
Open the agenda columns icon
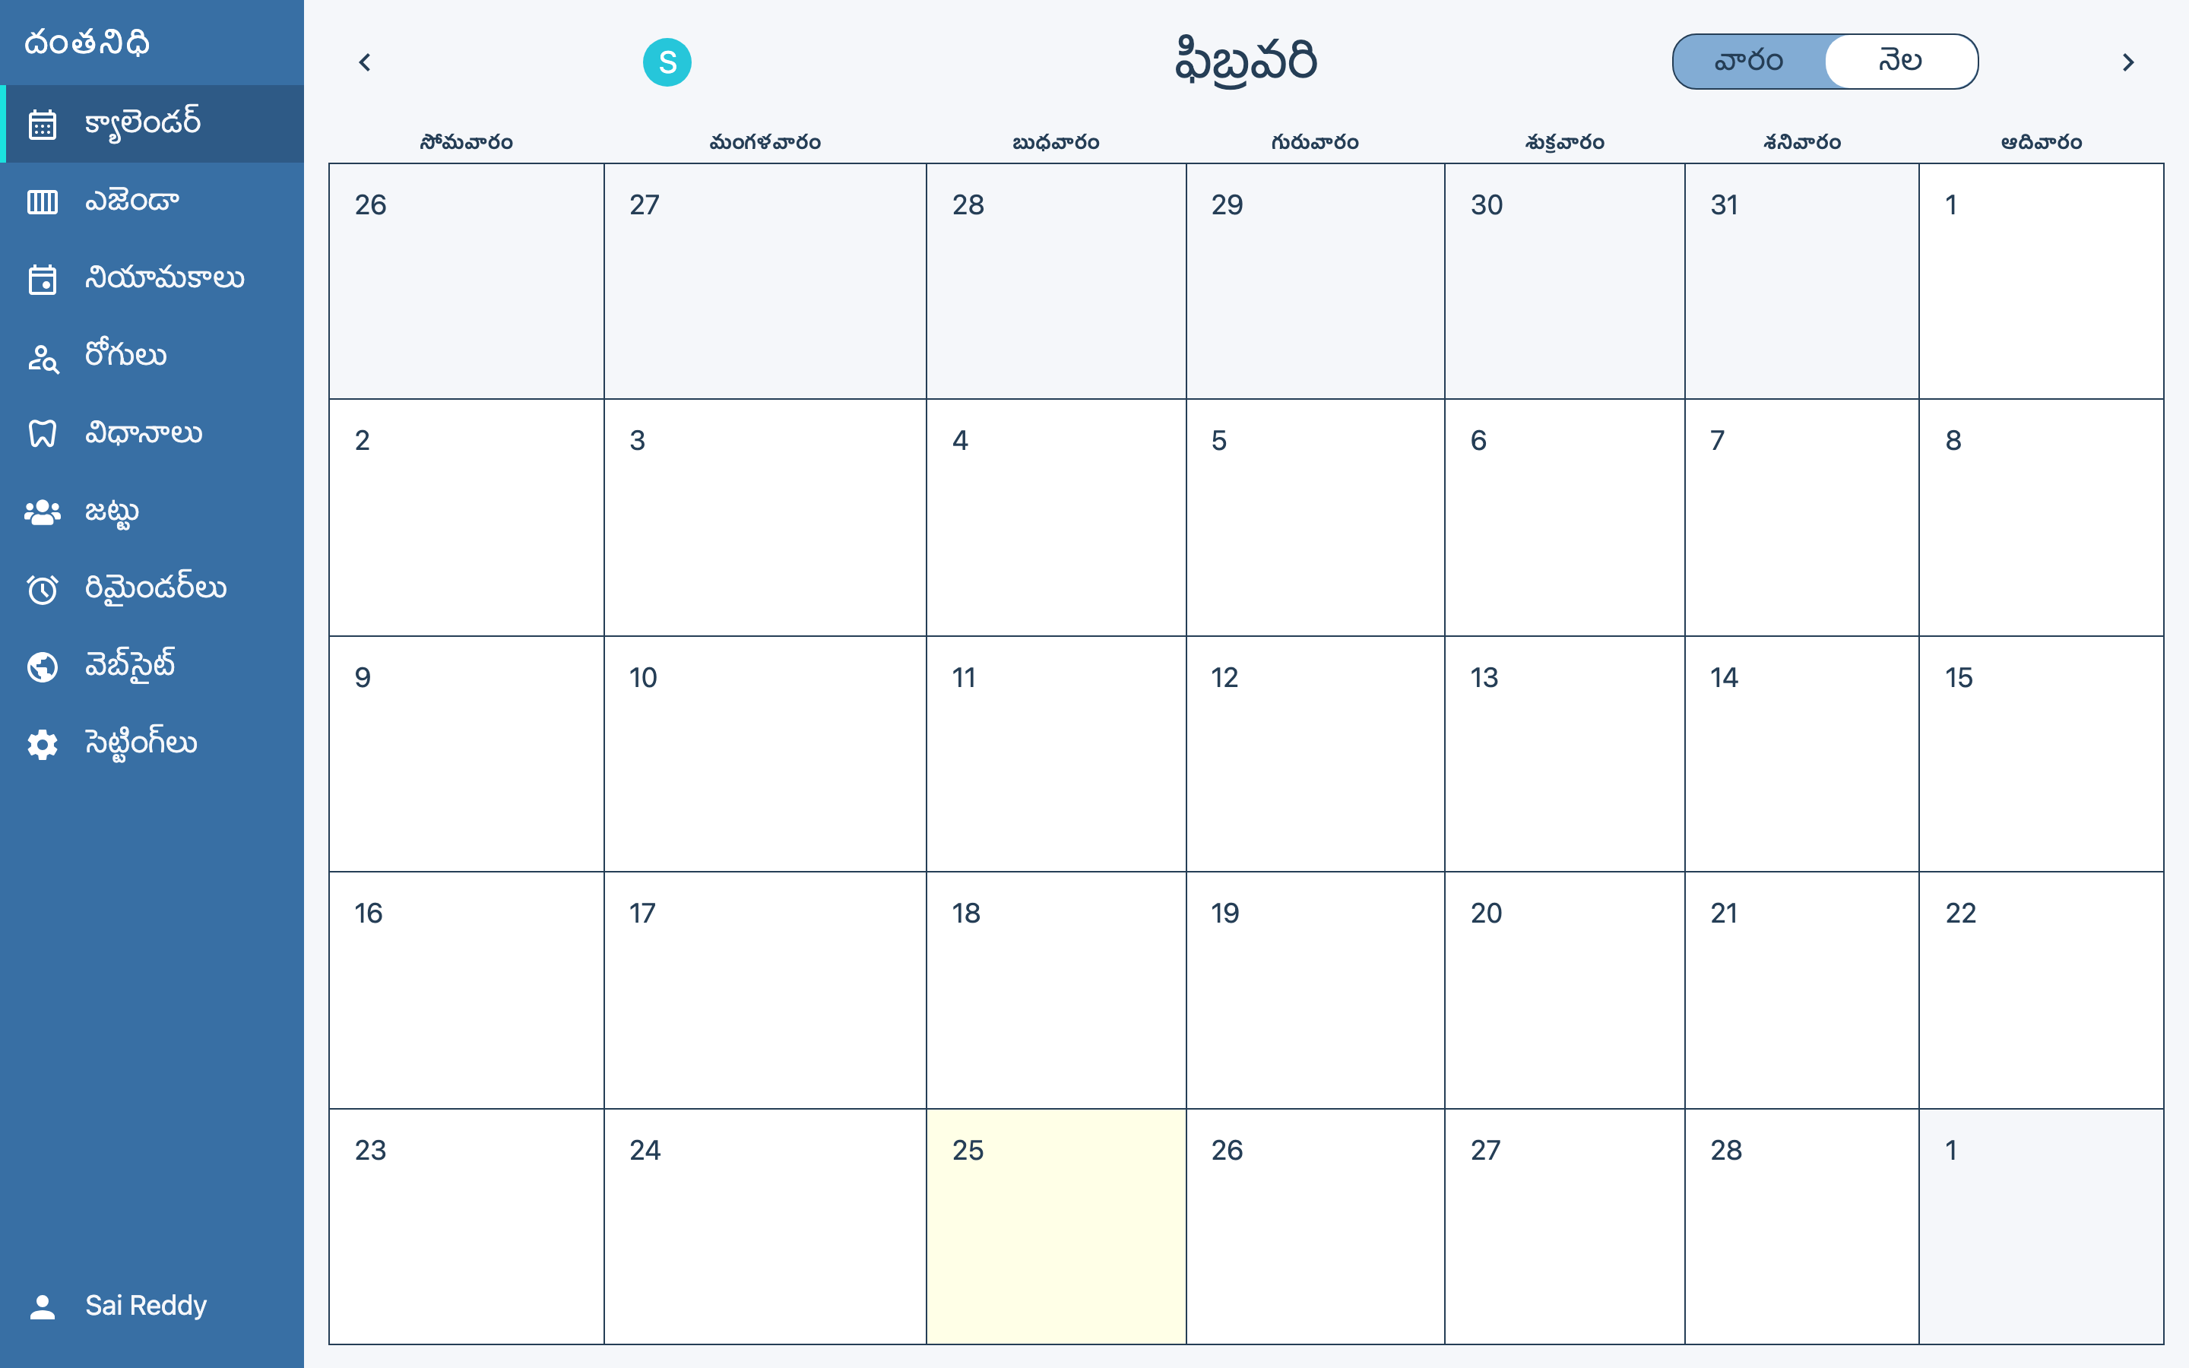click(43, 201)
